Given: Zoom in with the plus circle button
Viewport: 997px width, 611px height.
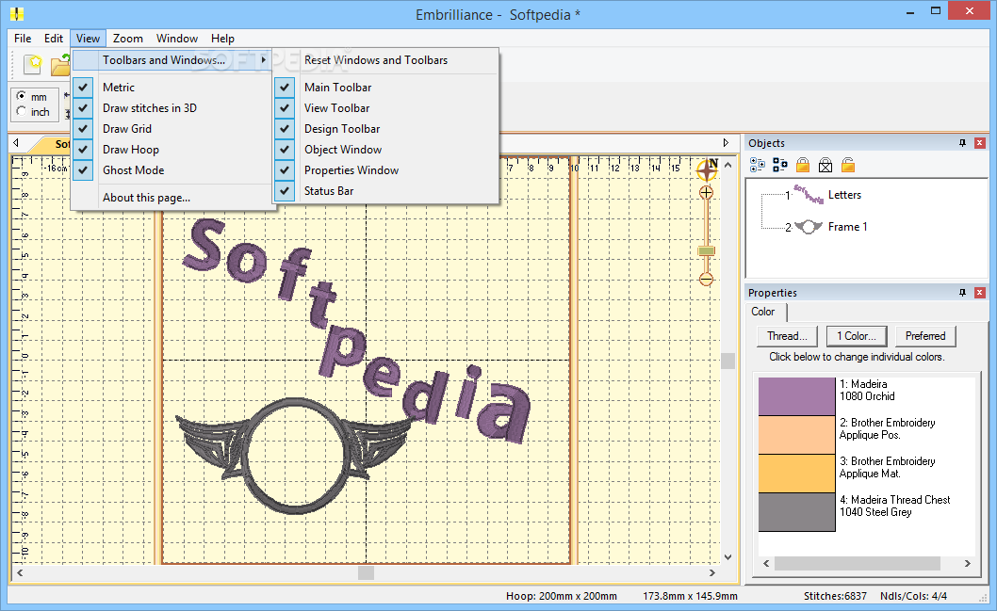Looking at the screenshot, I should [x=706, y=192].
